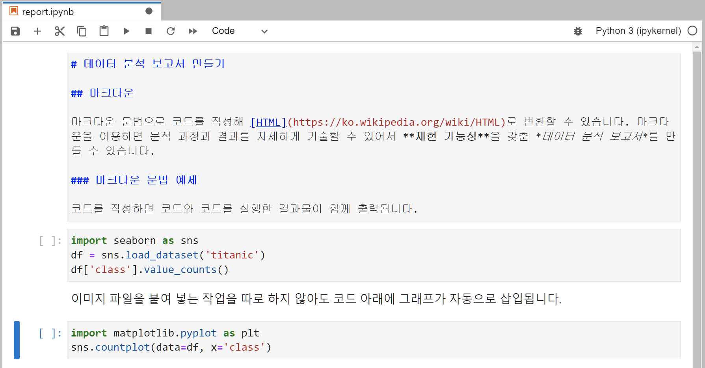Click the seaborn import cell prompt

coord(49,241)
